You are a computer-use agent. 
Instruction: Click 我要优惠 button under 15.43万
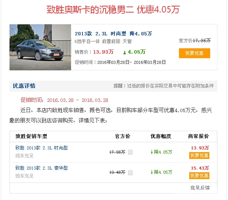(x=199, y=176)
